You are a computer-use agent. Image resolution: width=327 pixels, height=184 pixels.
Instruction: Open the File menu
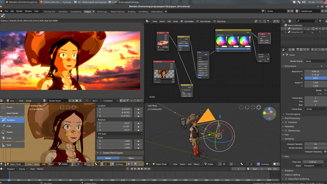click(x=6, y=11)
